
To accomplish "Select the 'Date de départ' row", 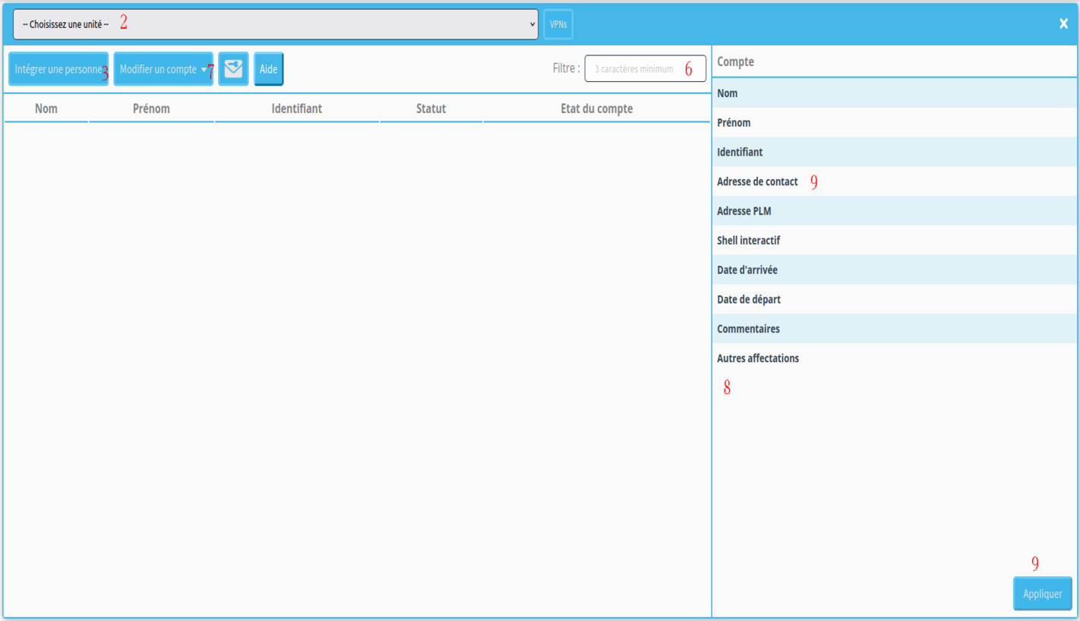I will pos(748,300).
